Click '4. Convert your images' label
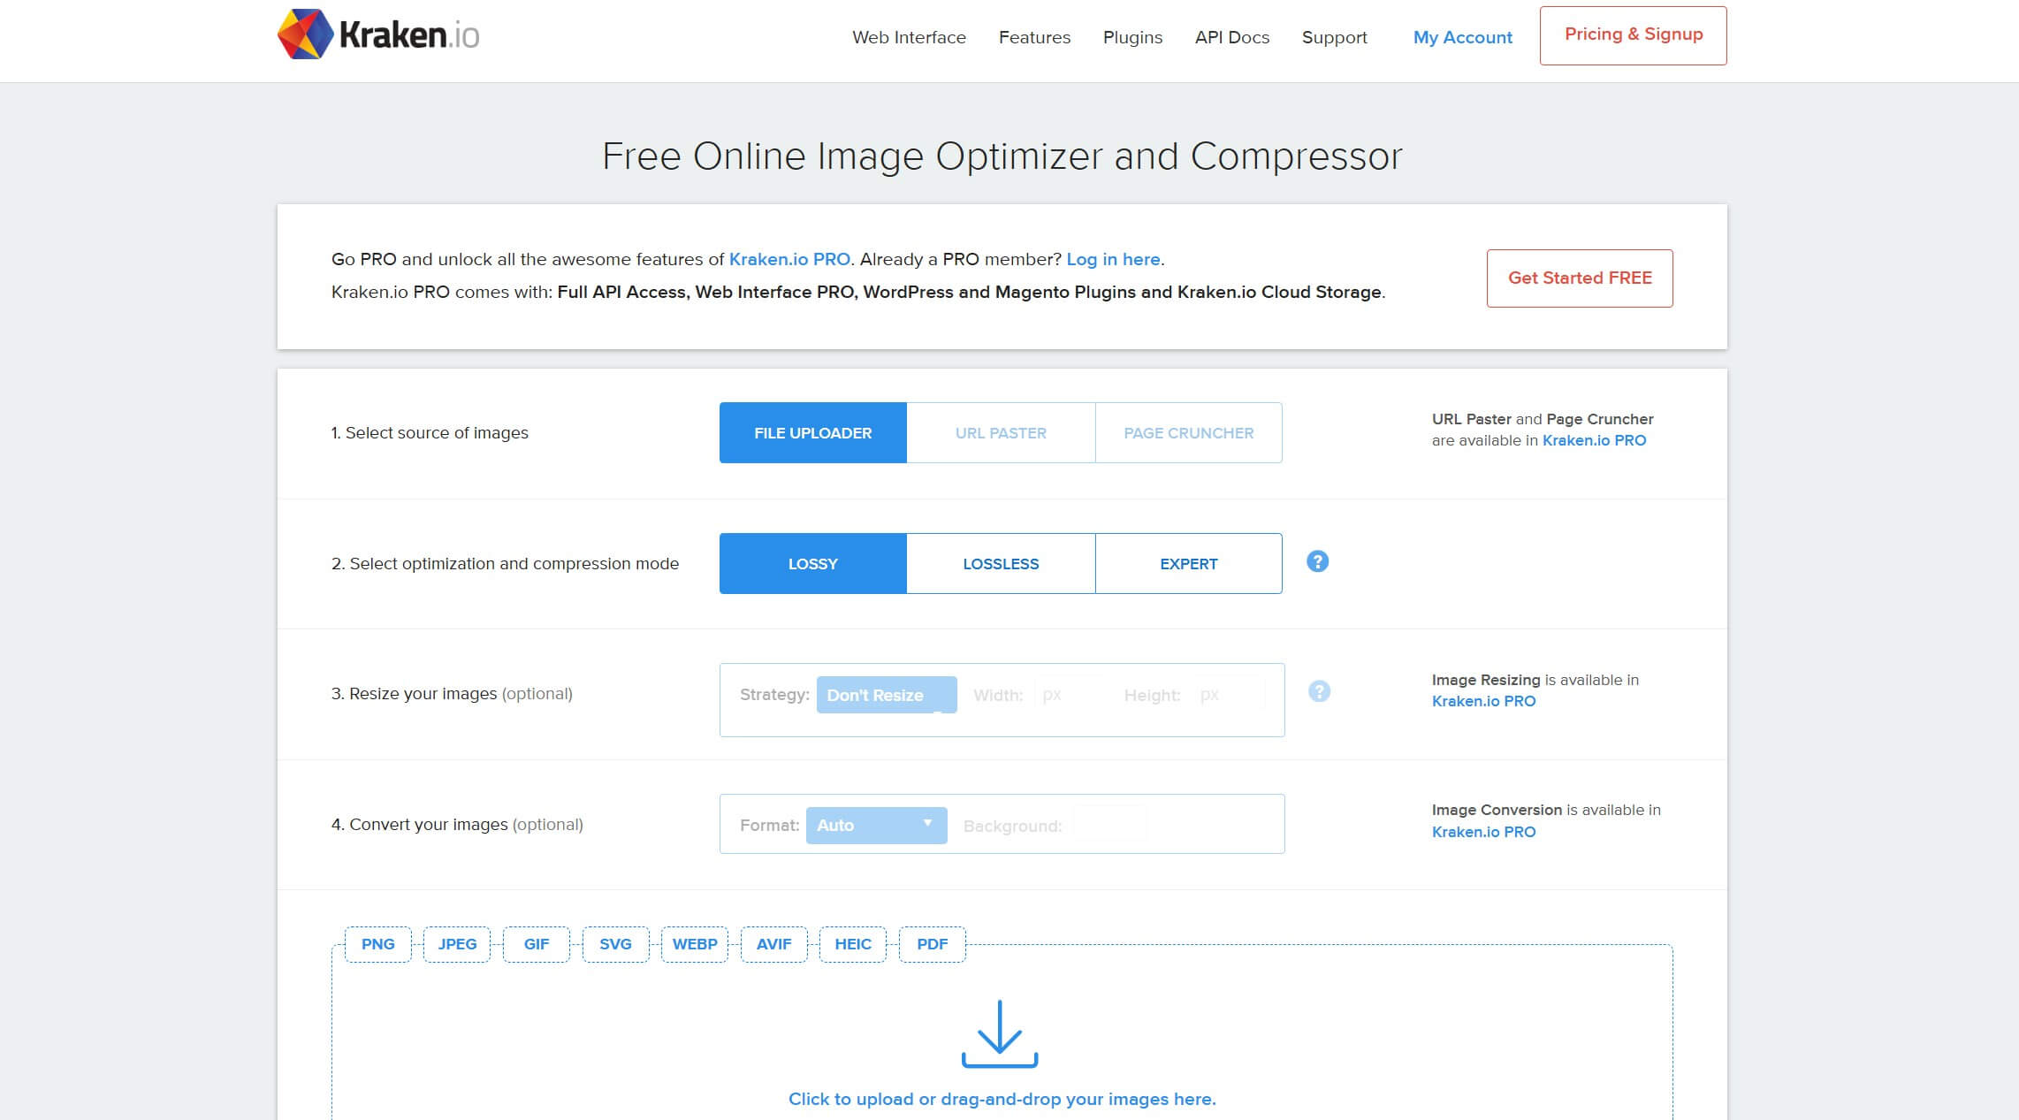The height and width of the screenshot is (1120, 2019). [x=457, y=825]
